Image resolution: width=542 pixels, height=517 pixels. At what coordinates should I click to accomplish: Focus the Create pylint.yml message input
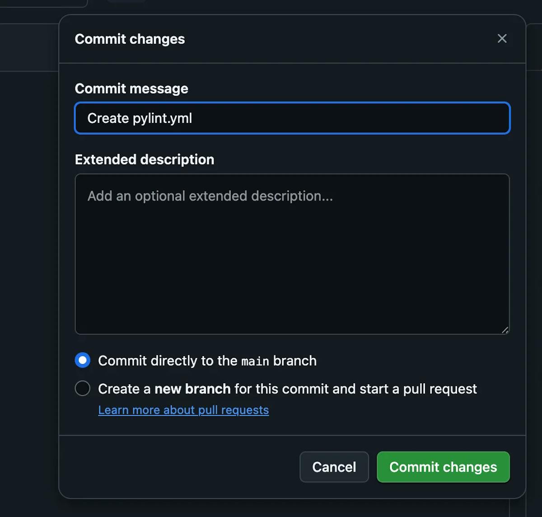point(292,118)
